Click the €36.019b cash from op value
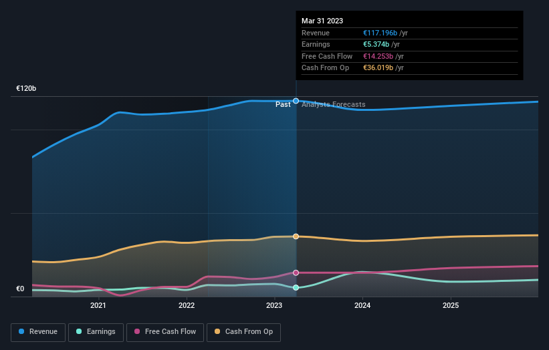The width and height of the screenshot is (549, 350). point(378,68)
